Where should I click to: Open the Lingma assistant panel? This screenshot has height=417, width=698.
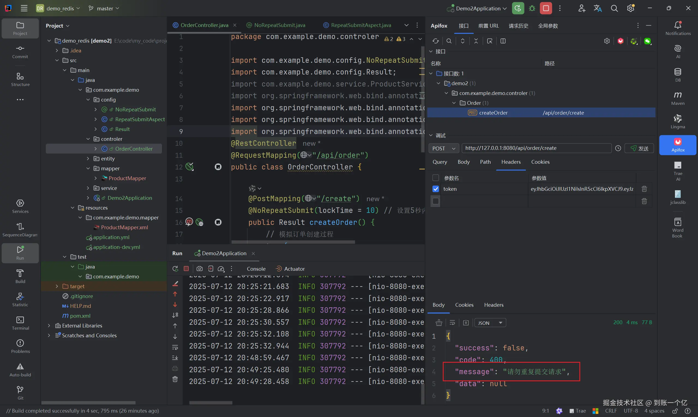(678, 121)
